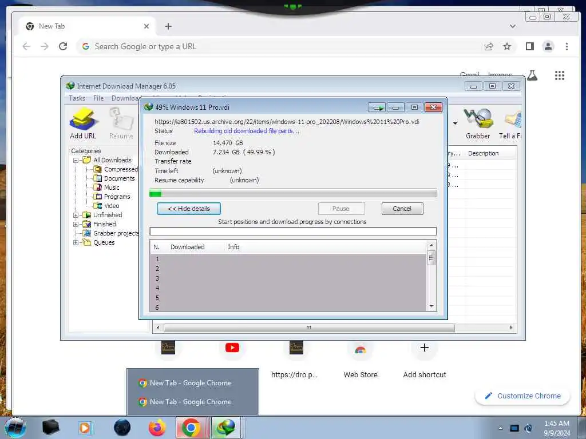Click the Search Labs flask icon

tap(532, 75)
